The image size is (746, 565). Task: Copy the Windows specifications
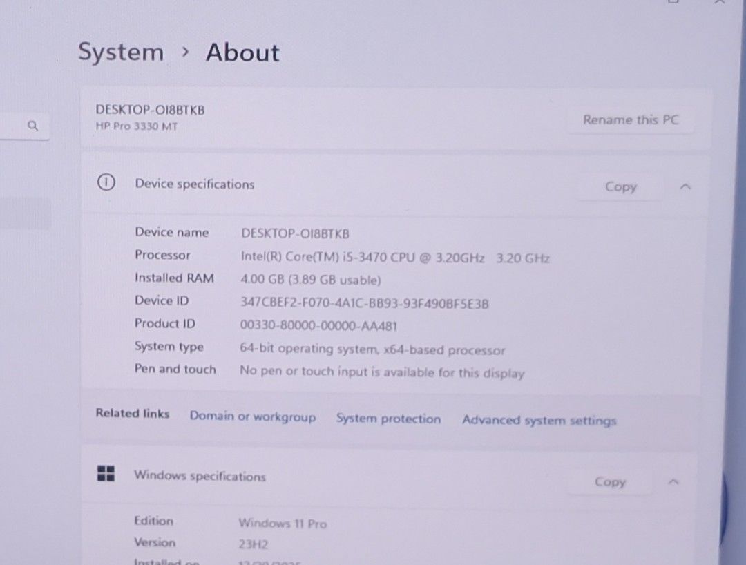click(609, 482)
